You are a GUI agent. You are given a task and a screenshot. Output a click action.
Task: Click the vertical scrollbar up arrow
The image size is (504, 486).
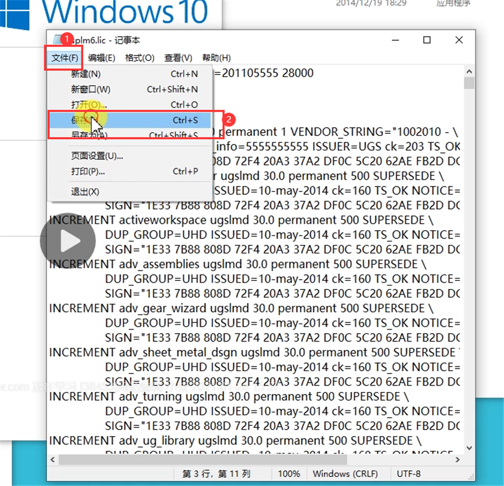click(469, 71)
